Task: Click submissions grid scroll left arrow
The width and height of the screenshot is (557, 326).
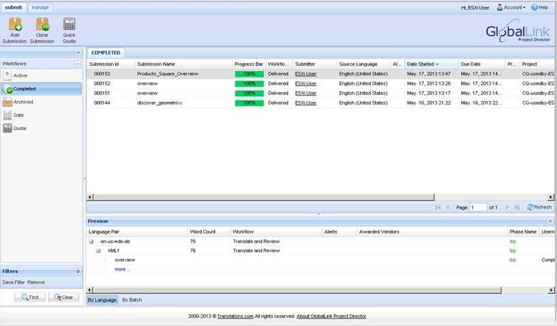Action: tap(90, 197)
